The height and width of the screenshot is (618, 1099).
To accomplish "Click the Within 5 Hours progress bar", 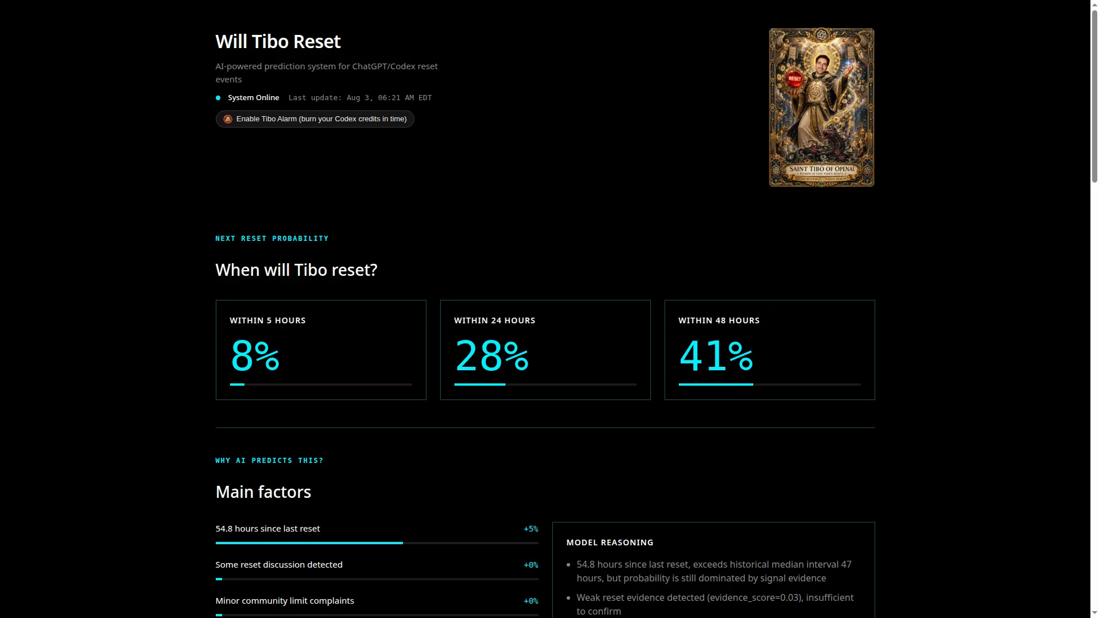I will [x=321, y=385].
